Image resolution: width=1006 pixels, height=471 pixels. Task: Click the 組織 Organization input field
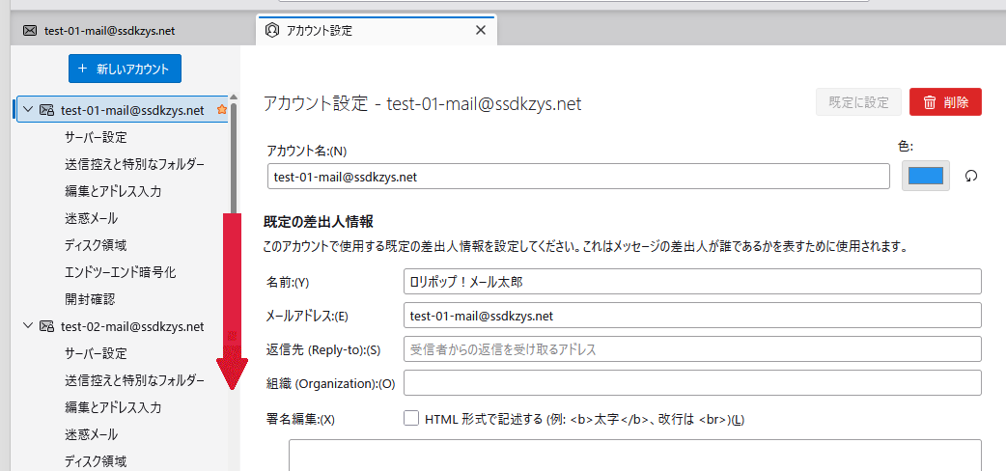click(691, 383)
